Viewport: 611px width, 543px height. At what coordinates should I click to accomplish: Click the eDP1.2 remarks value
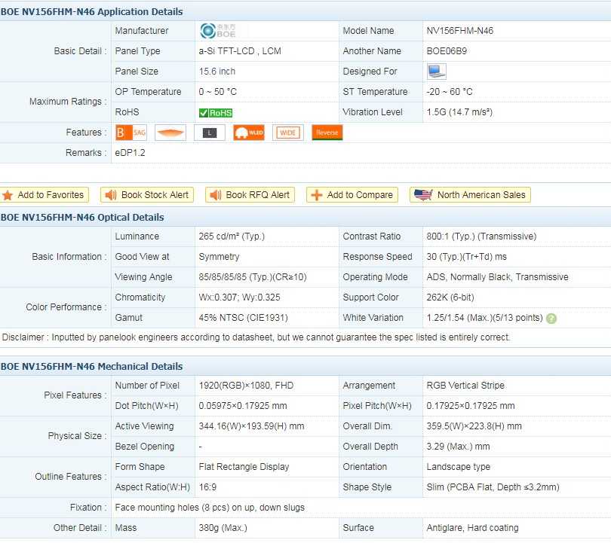tap(130, 153)
